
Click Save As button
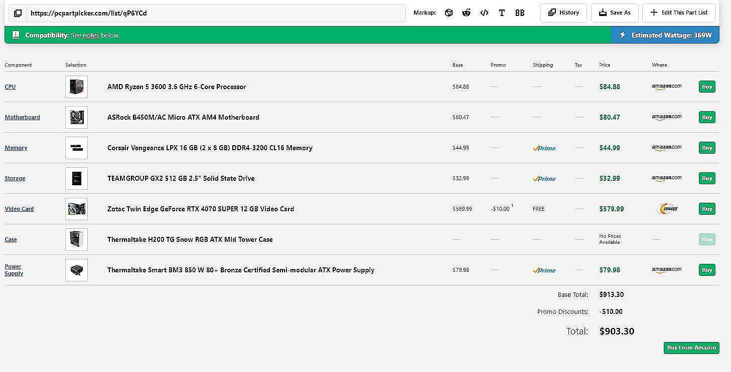[x=615, y=13]
